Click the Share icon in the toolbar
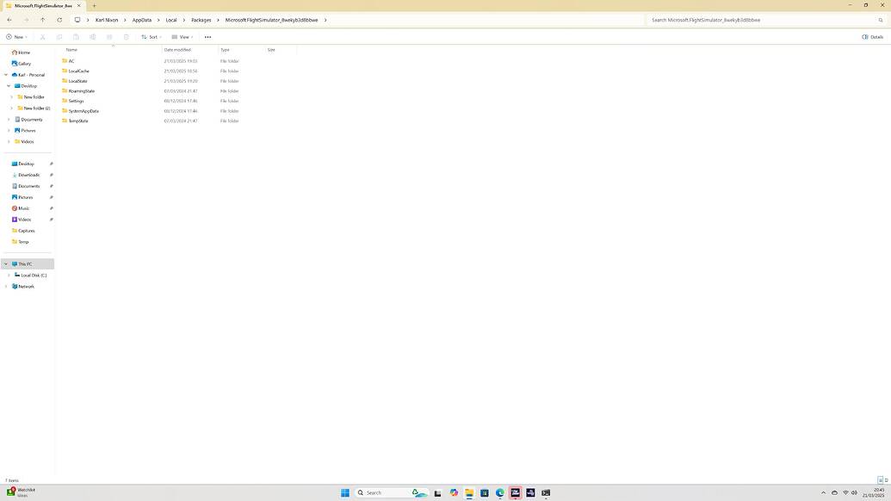891x501 pixels. (x=108, y=37)
